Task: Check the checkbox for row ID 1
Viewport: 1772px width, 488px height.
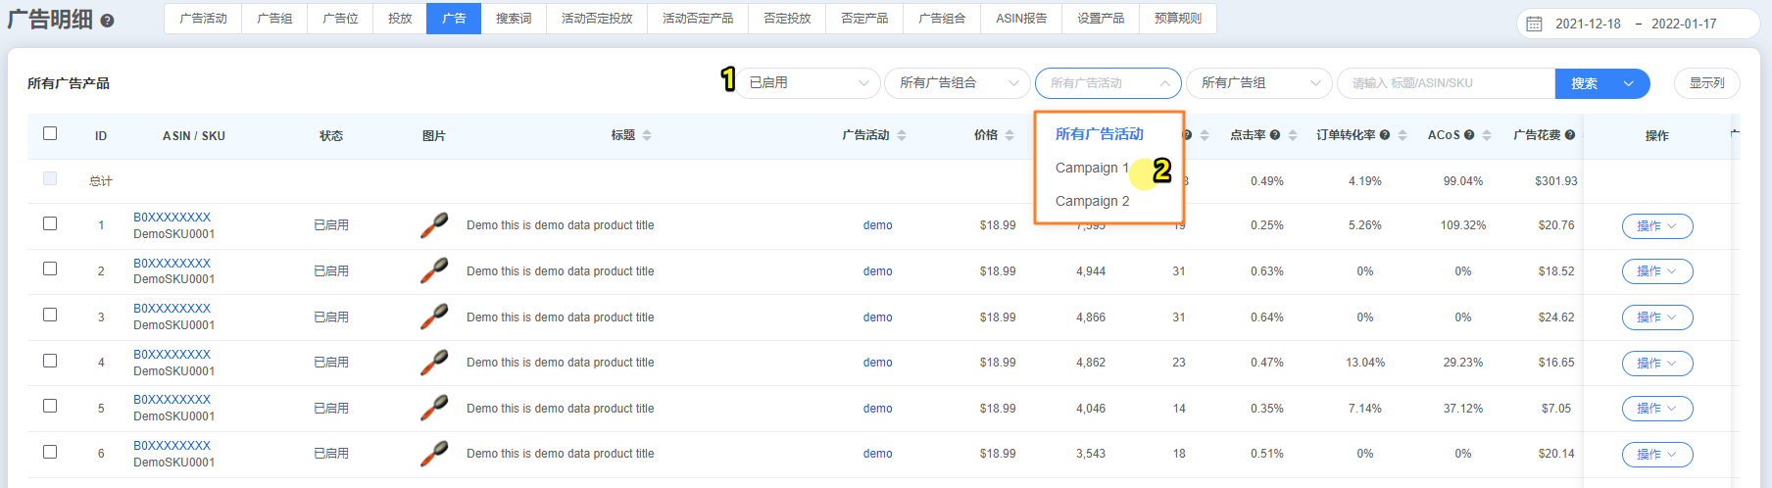Action: coord(50,223)
